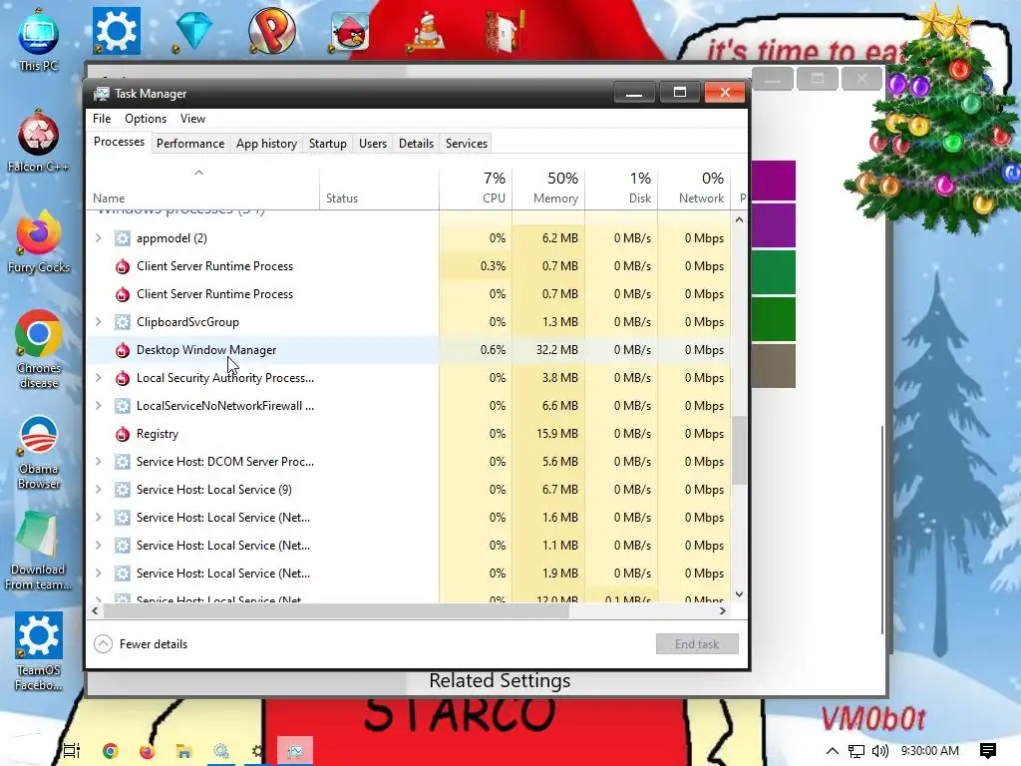The width and height of the screenshot is (1021, 766).
Task: Select Client Server Runtime Process using 0.3% CPU
Action: [409, 265]
